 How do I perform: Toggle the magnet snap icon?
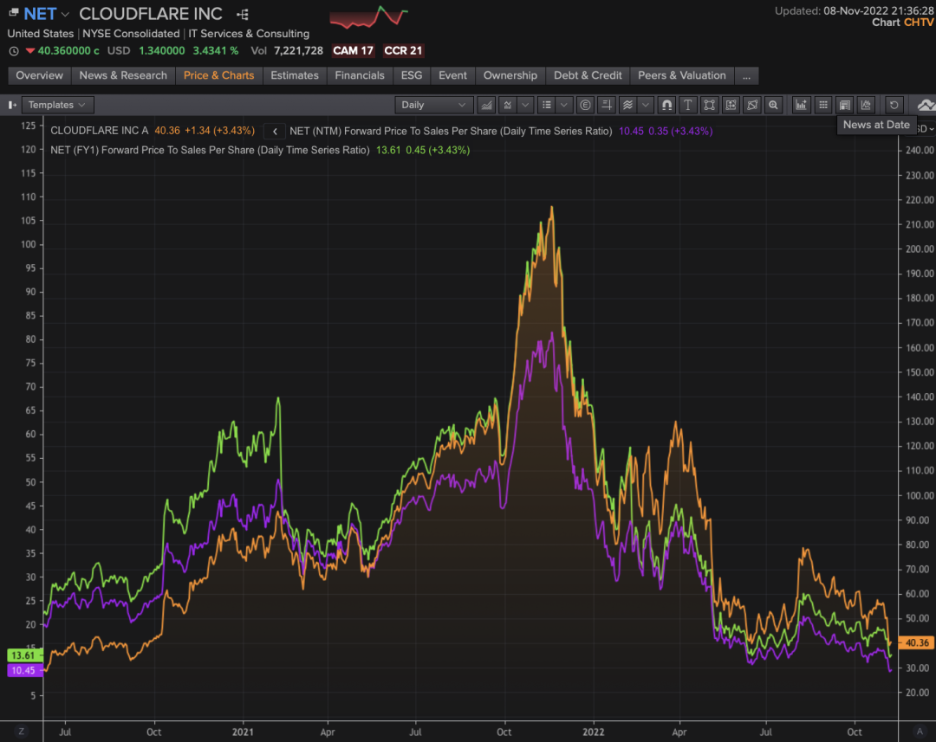[x=666, y=105]
